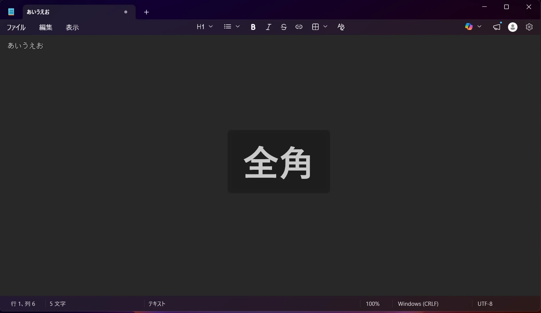Expand the list style dropdown arrow
The width and height of the screenshot is (541, 313).
point(238,27)
